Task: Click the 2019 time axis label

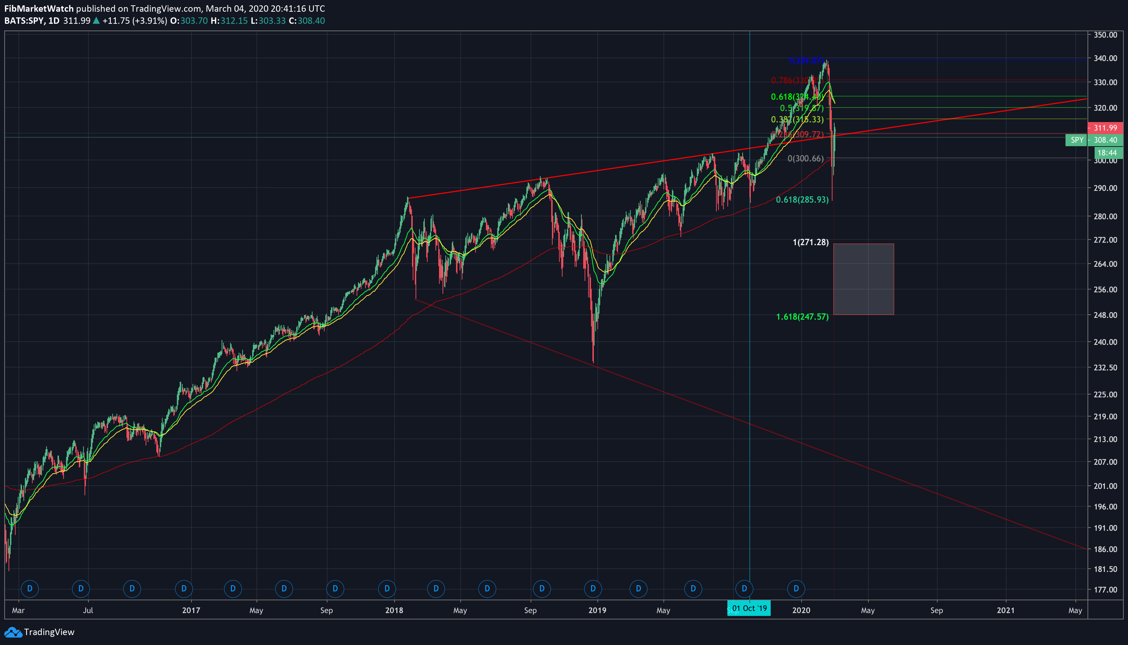Action: point(597,611)
